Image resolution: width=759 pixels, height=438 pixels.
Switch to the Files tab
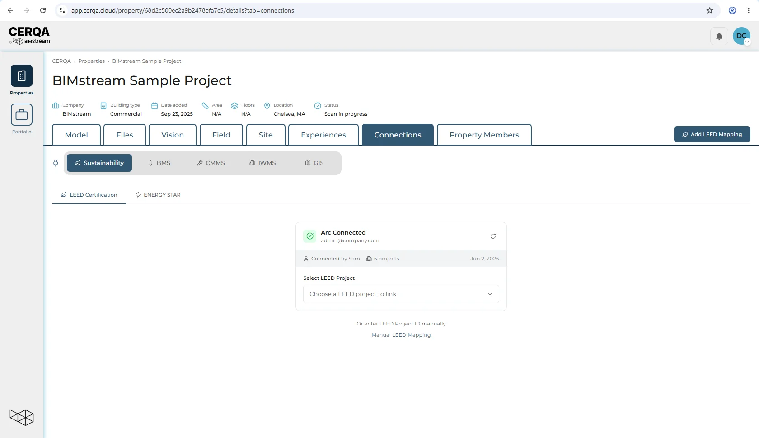coord(125,135)
